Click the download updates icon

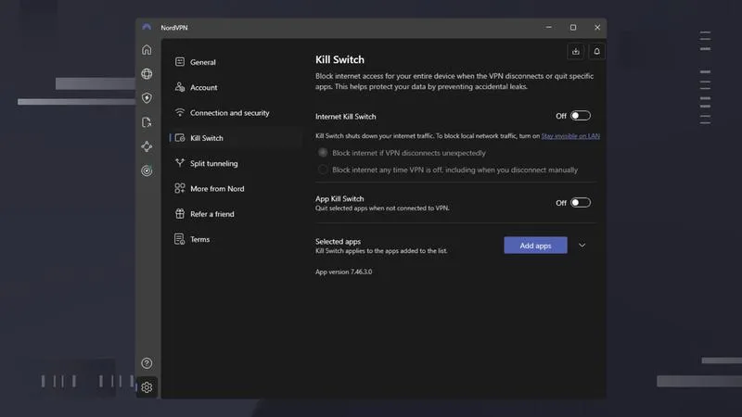coord(575,52)
